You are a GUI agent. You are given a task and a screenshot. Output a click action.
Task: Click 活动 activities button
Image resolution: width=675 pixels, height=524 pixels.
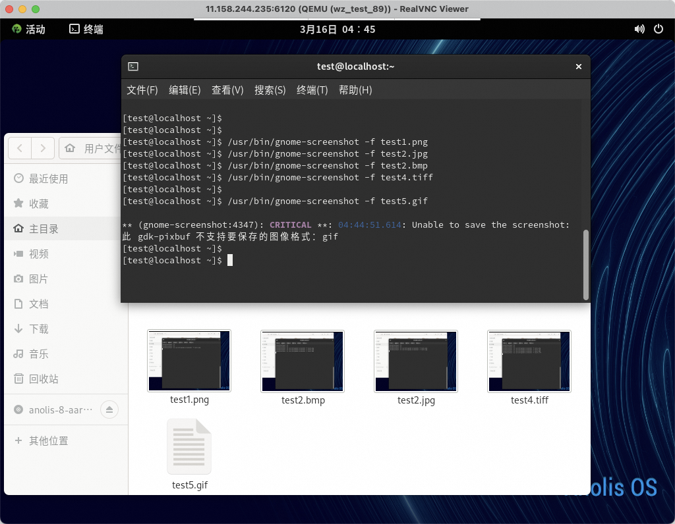(28, 29)
